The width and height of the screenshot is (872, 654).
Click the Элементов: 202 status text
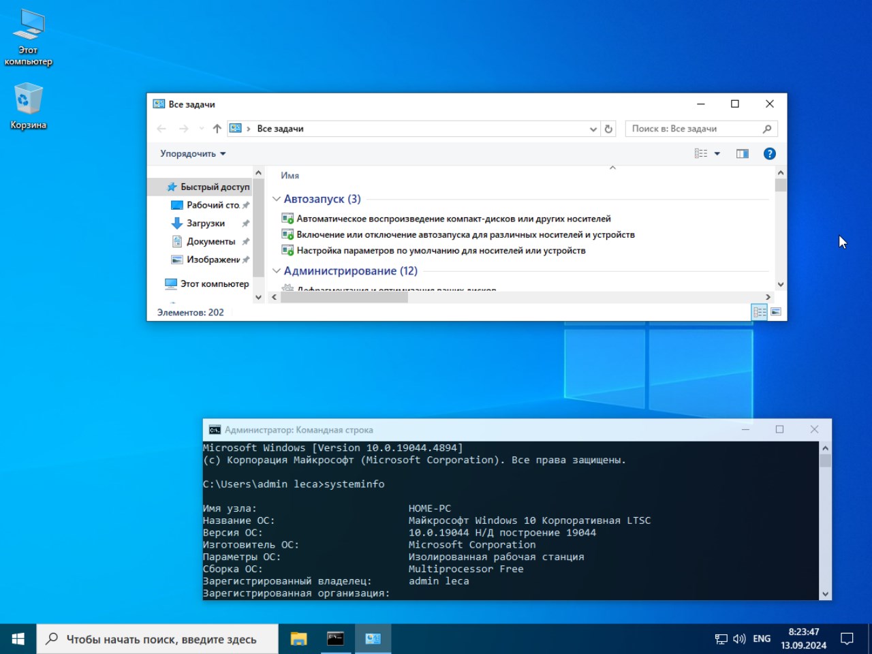click(x=191, y=313)
